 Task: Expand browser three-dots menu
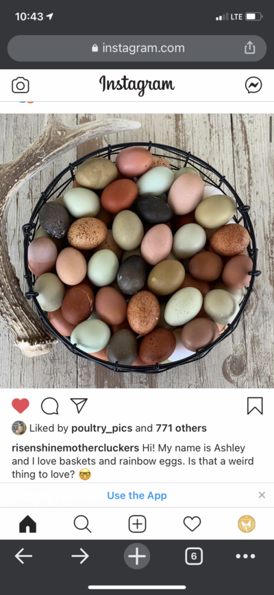point(246,557)
